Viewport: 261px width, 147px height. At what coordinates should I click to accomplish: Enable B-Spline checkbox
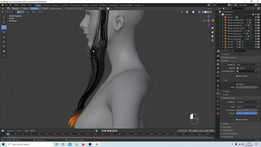point(237,84)
